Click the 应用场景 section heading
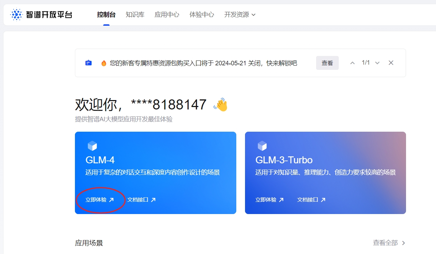The image size is (436, 254). [x=89, y=243]
